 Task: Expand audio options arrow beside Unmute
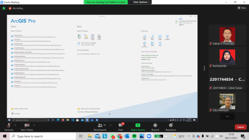(15, 125)
